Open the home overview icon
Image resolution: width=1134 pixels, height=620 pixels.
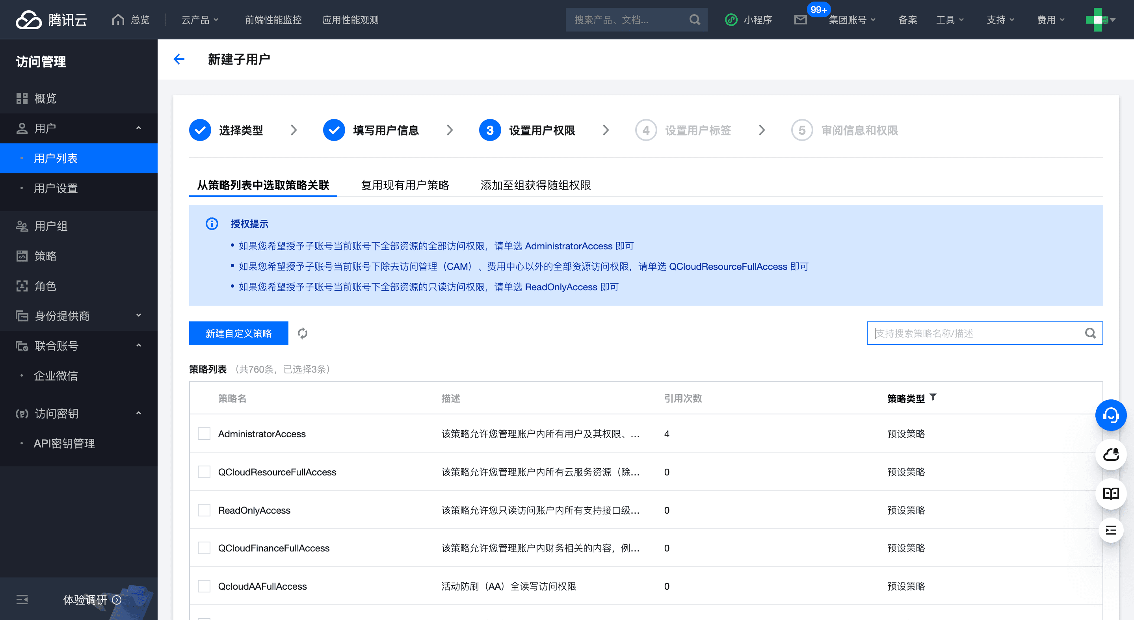(x=118, y=19)
